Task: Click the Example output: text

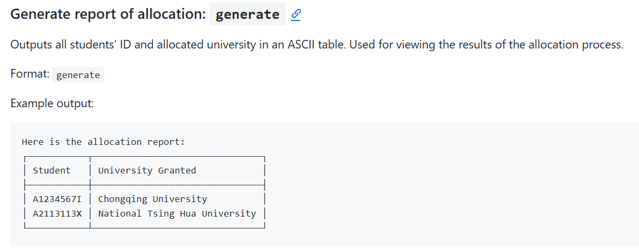Action: 52,103
